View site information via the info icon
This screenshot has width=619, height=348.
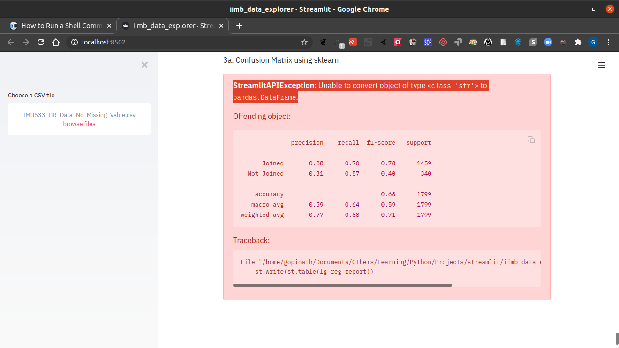75,42
